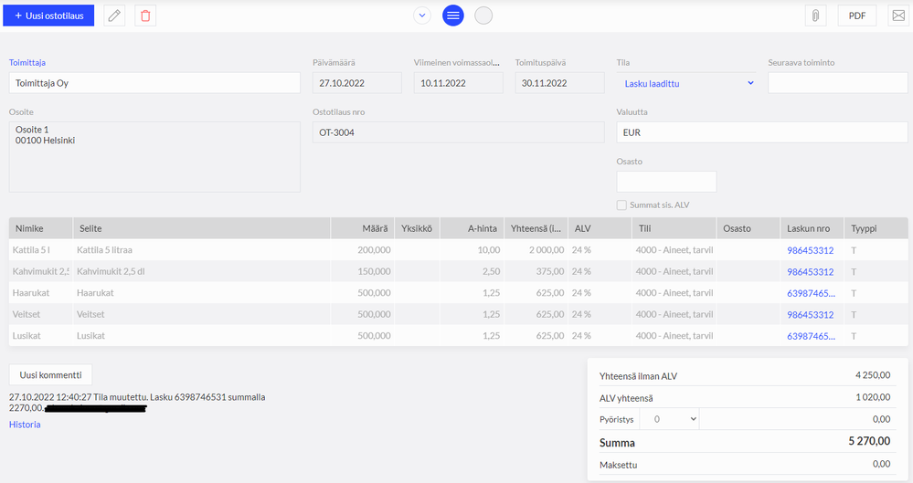
Task: Open invoice link in Haarukat row
Action: click(x=810, y=293)
